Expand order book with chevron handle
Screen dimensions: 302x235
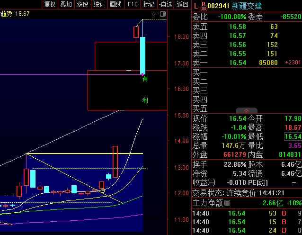pyautogui.click(x=247, y=110)
